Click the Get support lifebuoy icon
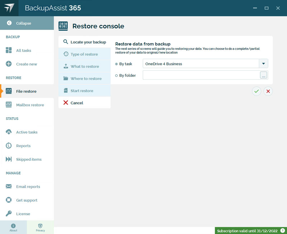Viewport: 287px width, 234px height. (x=9, y=200)
